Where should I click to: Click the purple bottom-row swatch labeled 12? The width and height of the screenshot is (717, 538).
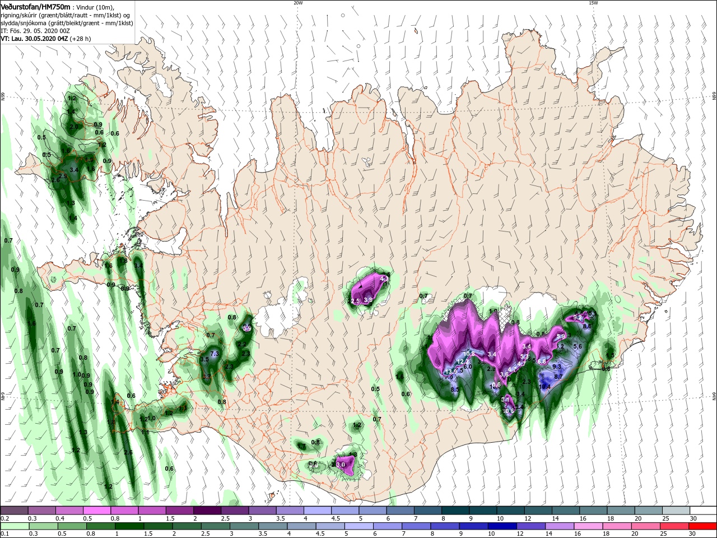click(530, 526)
